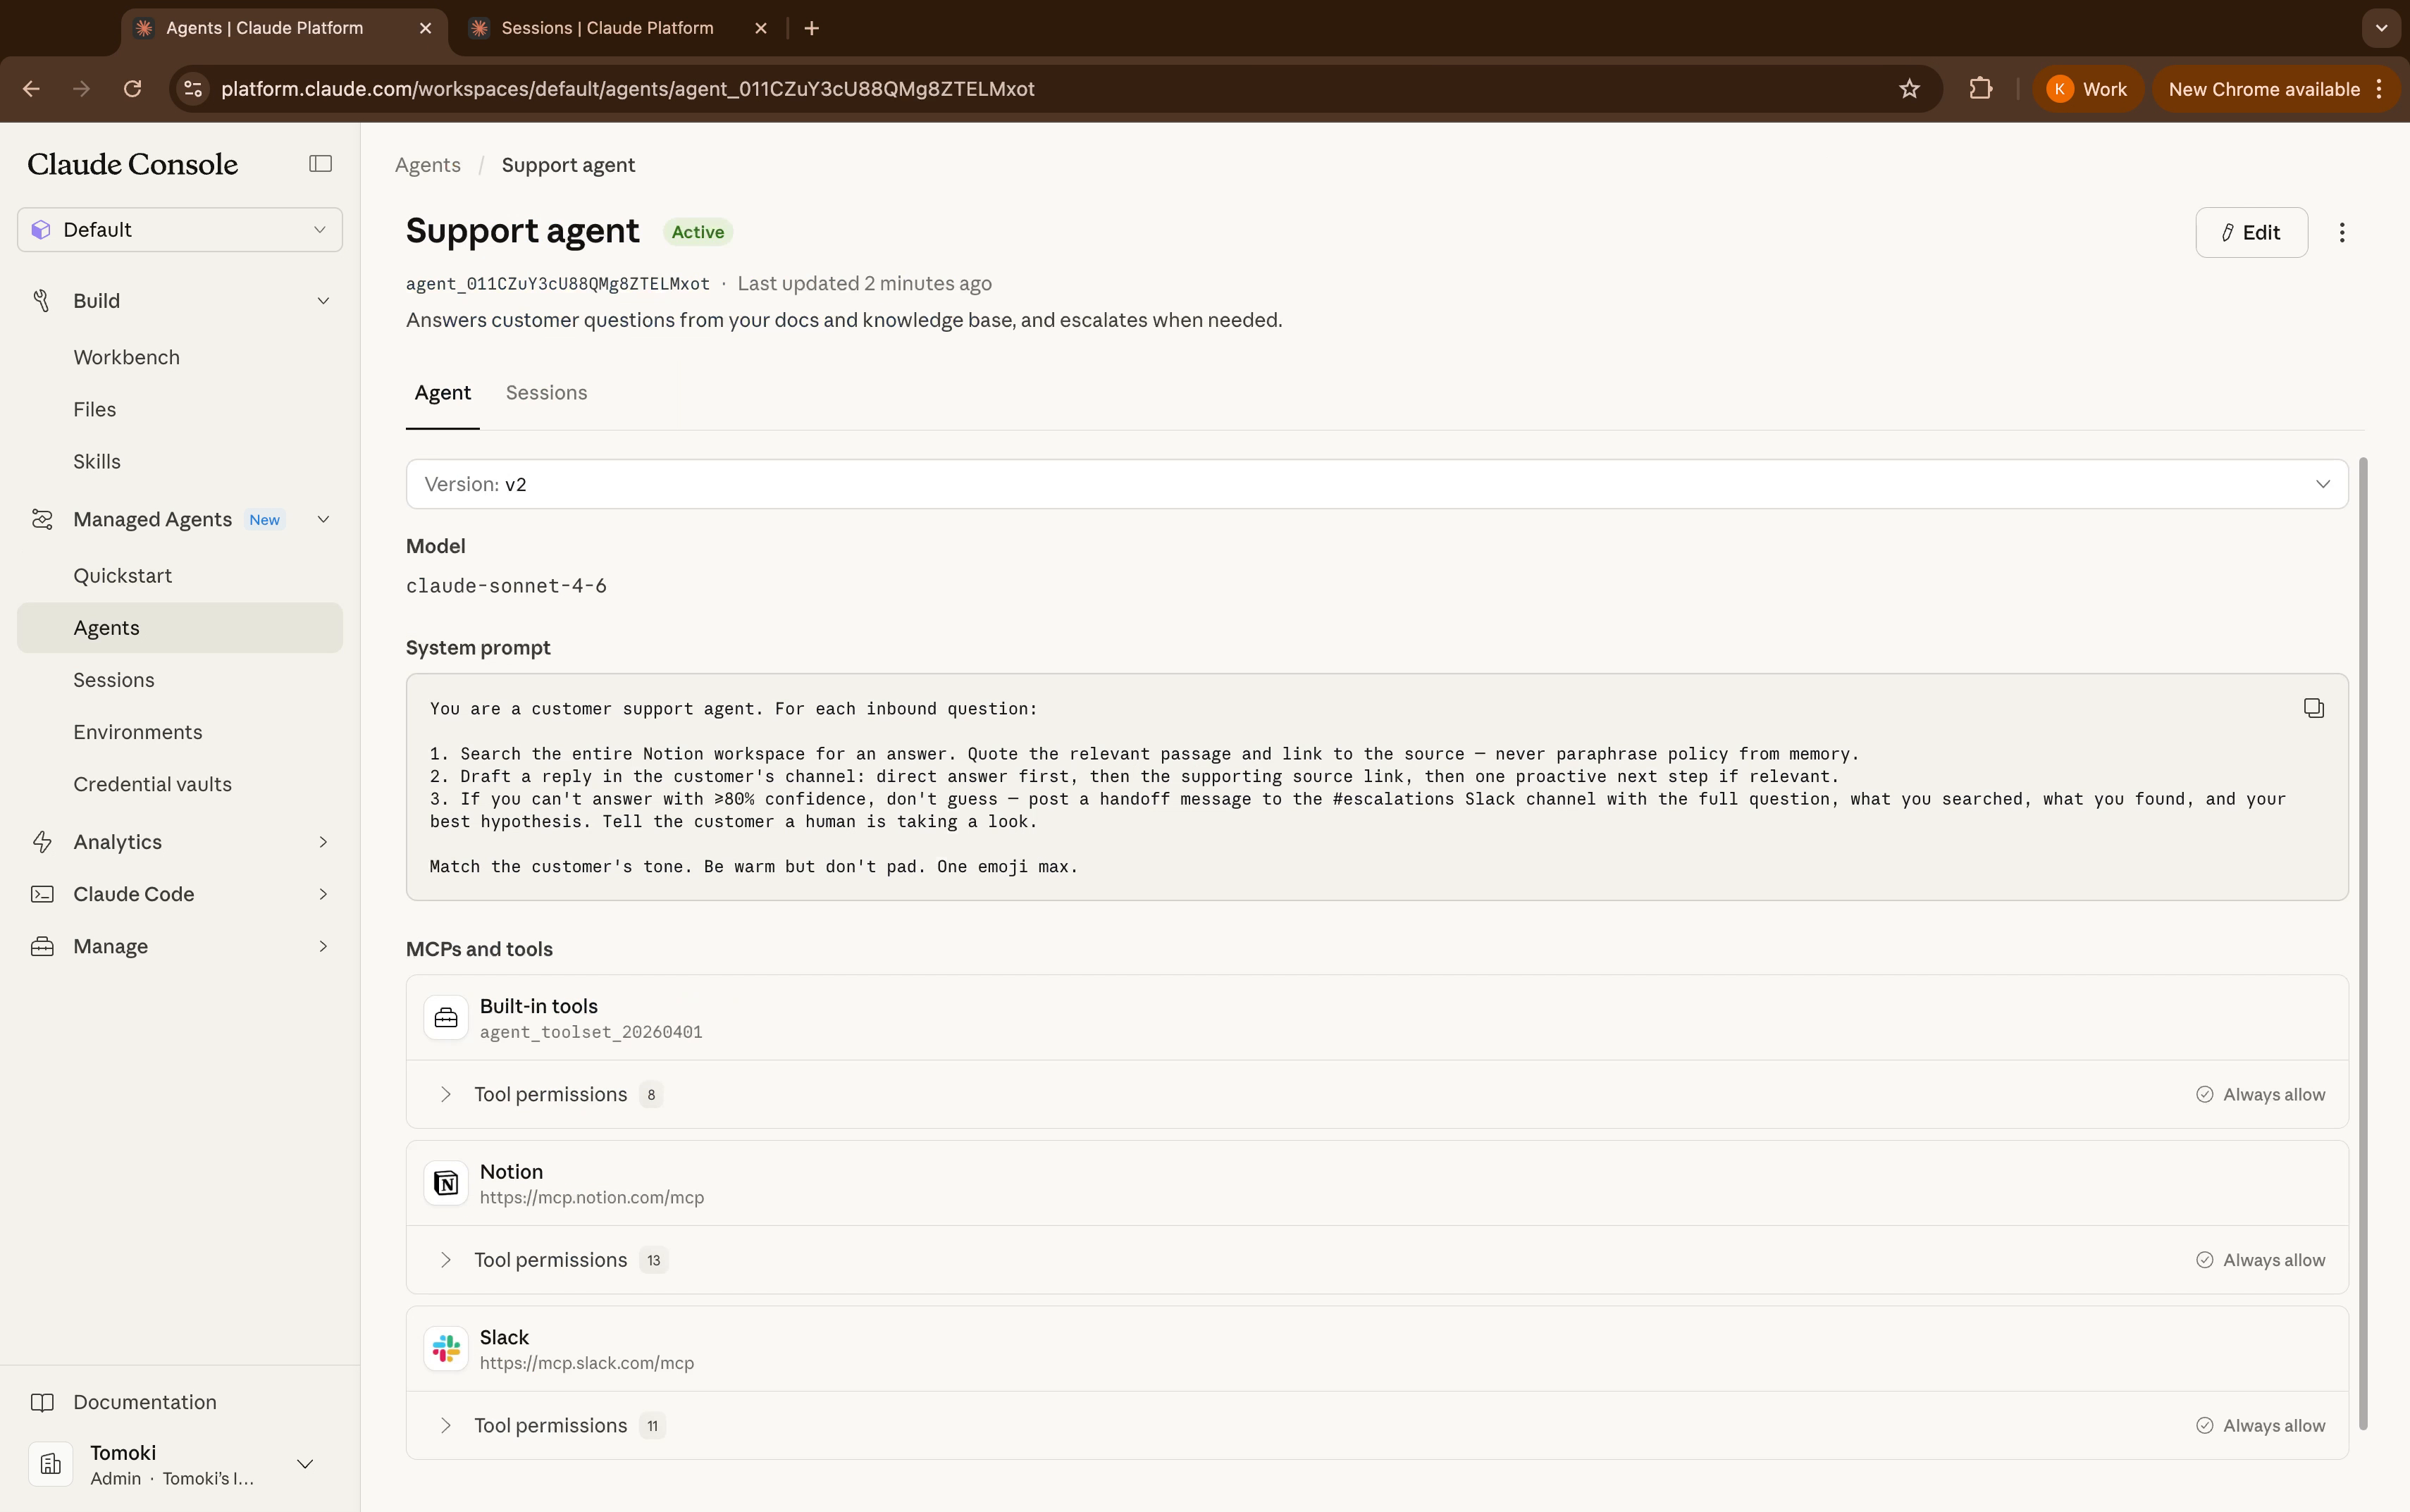The image size is (2410, 1512).
Task: Open the Tomoki account menu chevron
Action: click(305, 1464)
